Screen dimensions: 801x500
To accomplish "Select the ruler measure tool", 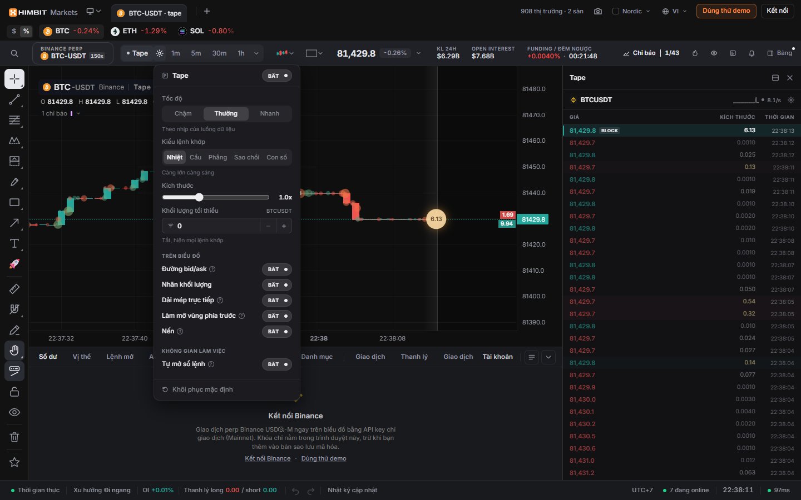I will [x=14, y=288].
